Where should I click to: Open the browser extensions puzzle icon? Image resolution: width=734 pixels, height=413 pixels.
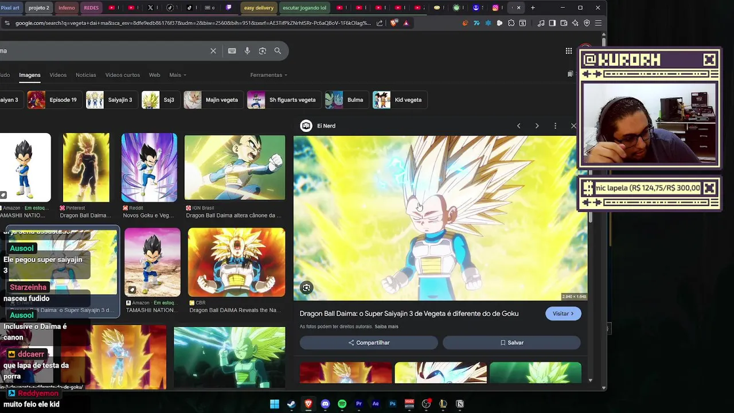[511, 23]
